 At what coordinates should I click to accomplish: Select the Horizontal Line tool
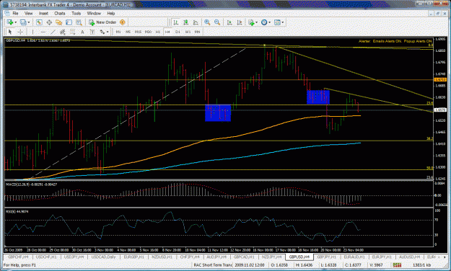pyautogui.click(x=43, y=32)
